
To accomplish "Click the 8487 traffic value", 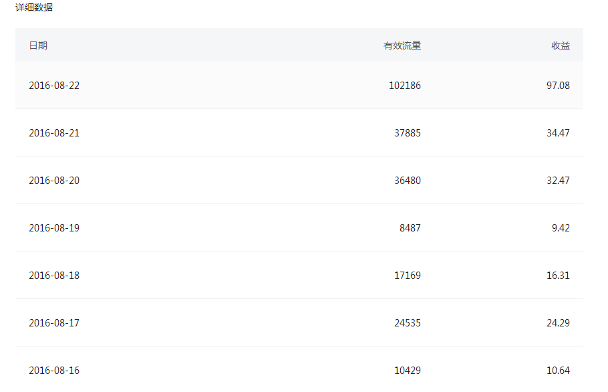I will [x=410, y=228].
